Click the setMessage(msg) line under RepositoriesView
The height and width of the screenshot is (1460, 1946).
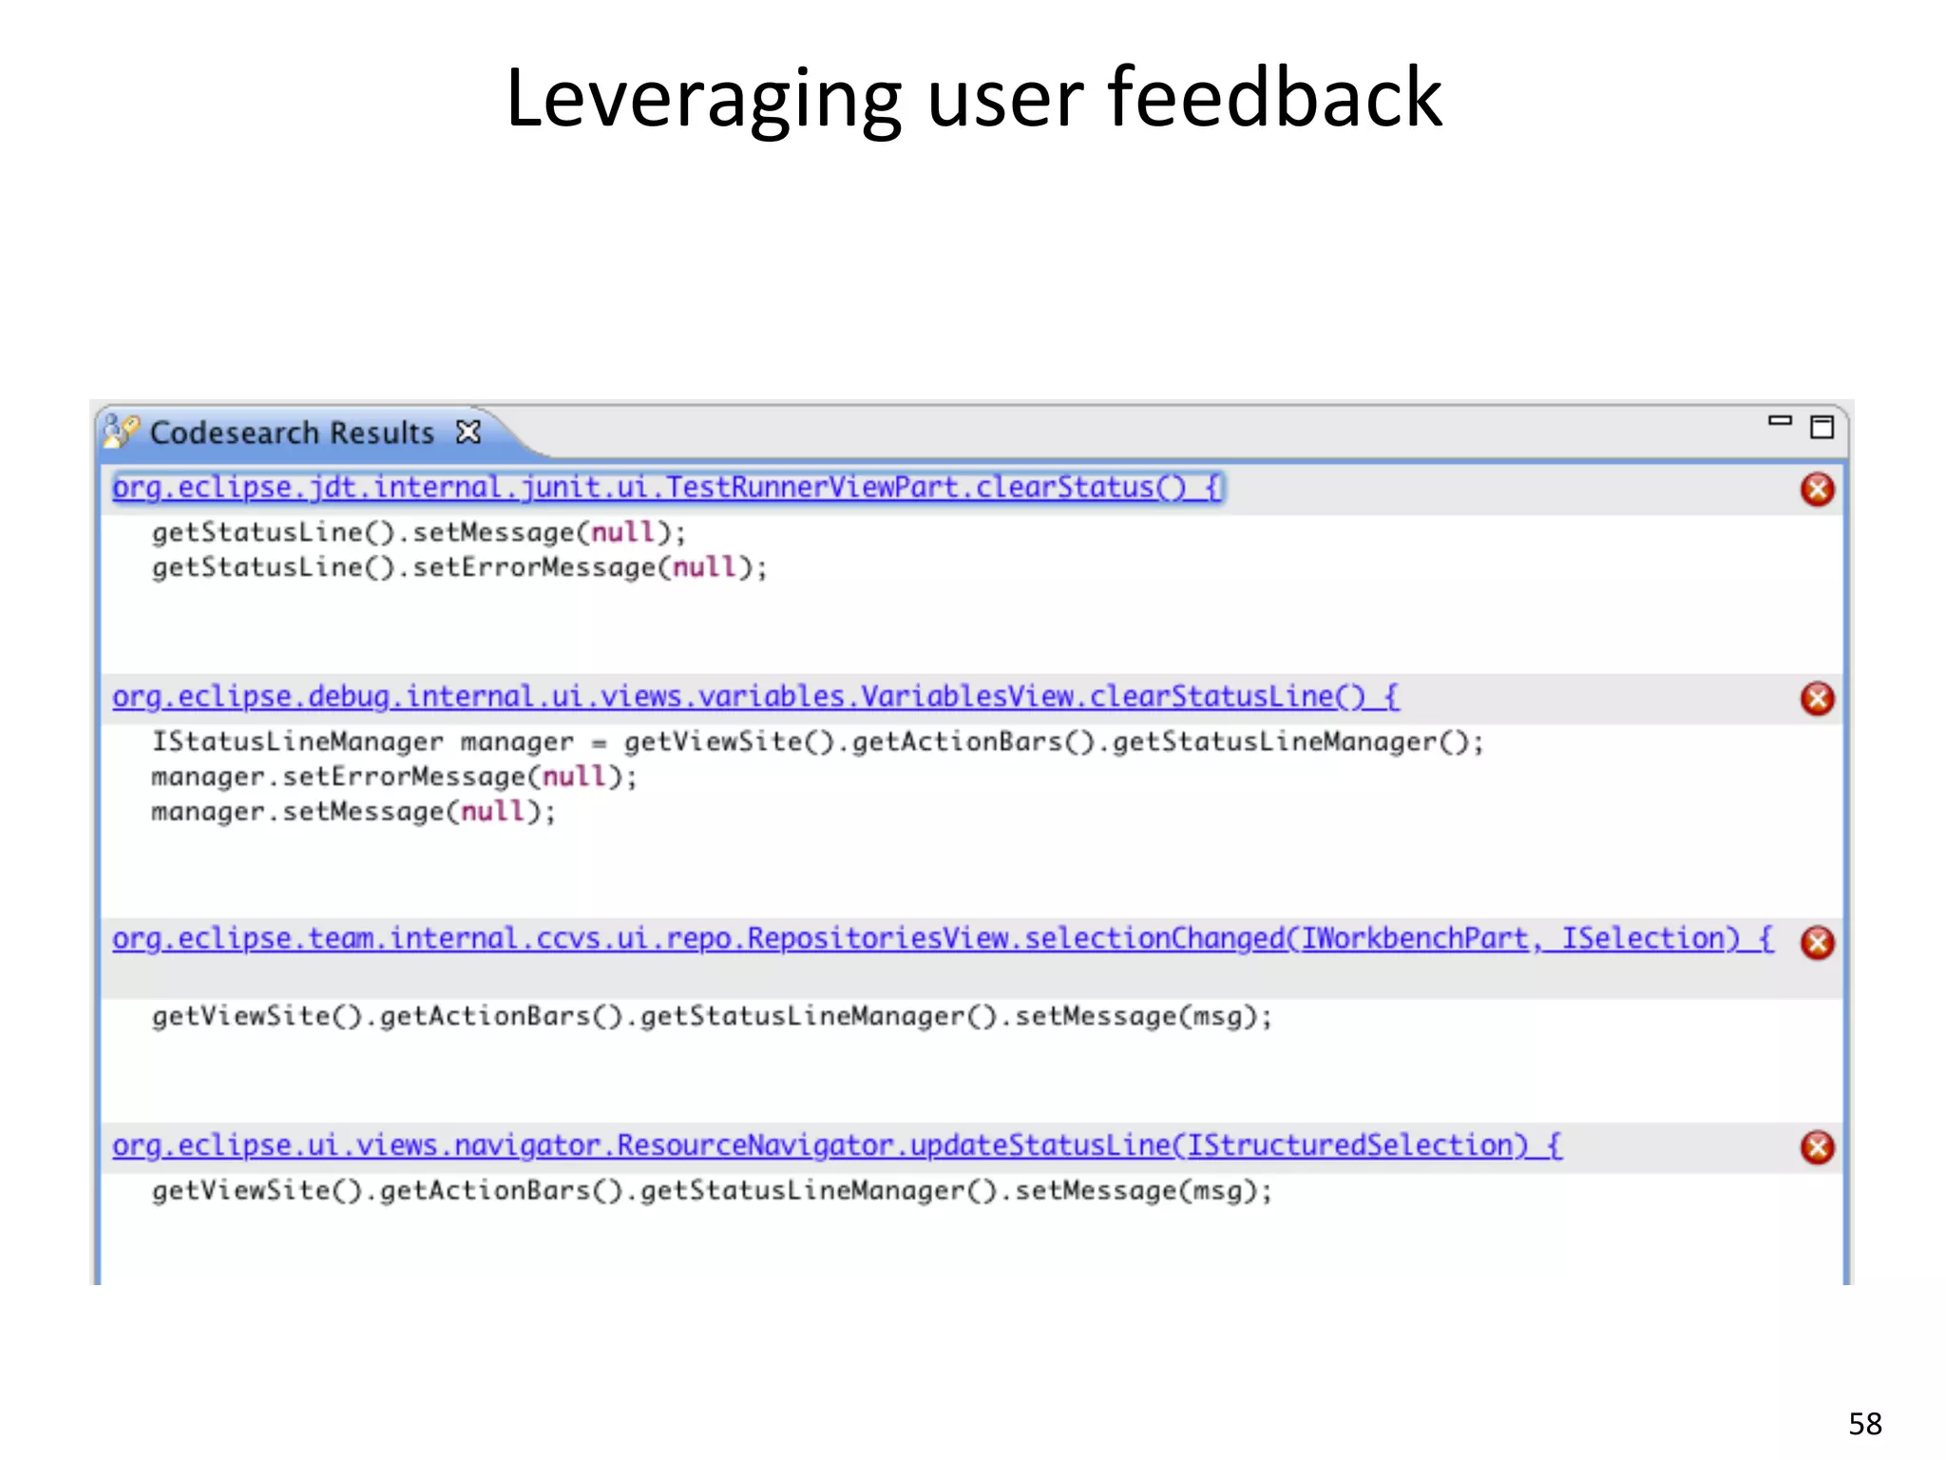tap(712, 1017)
